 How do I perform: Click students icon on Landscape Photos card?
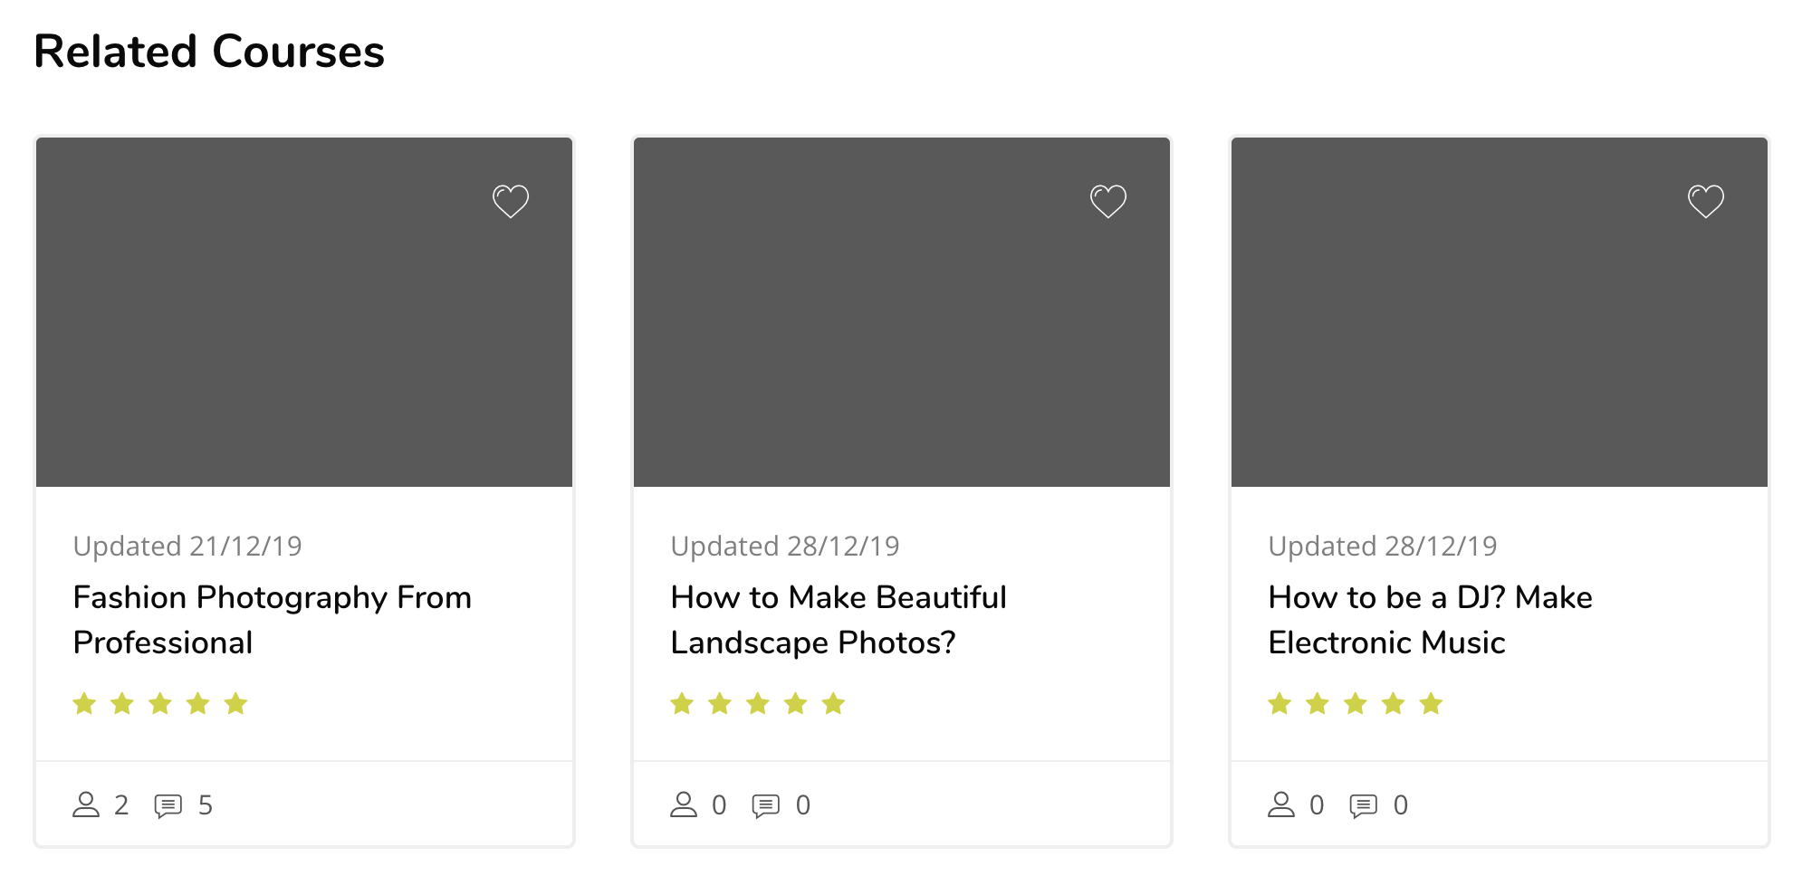coord(684,804)
